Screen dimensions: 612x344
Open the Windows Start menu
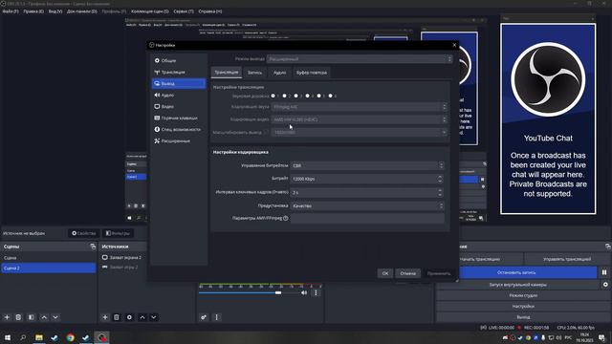(x=8, y=337)
